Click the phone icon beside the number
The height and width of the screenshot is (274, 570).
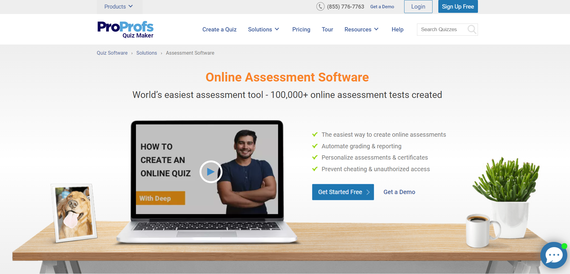point(320,6)
